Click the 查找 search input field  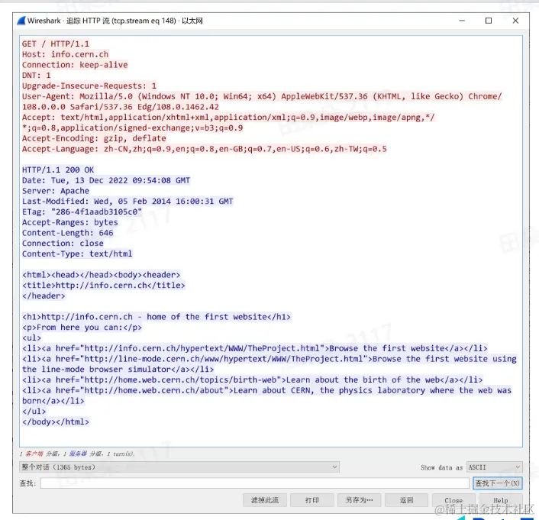point(254,483)
